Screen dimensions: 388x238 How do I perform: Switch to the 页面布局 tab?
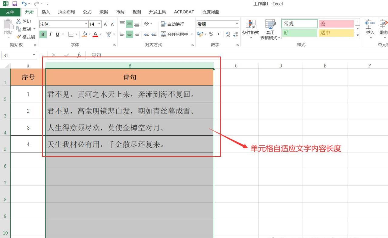pos(66,12)
